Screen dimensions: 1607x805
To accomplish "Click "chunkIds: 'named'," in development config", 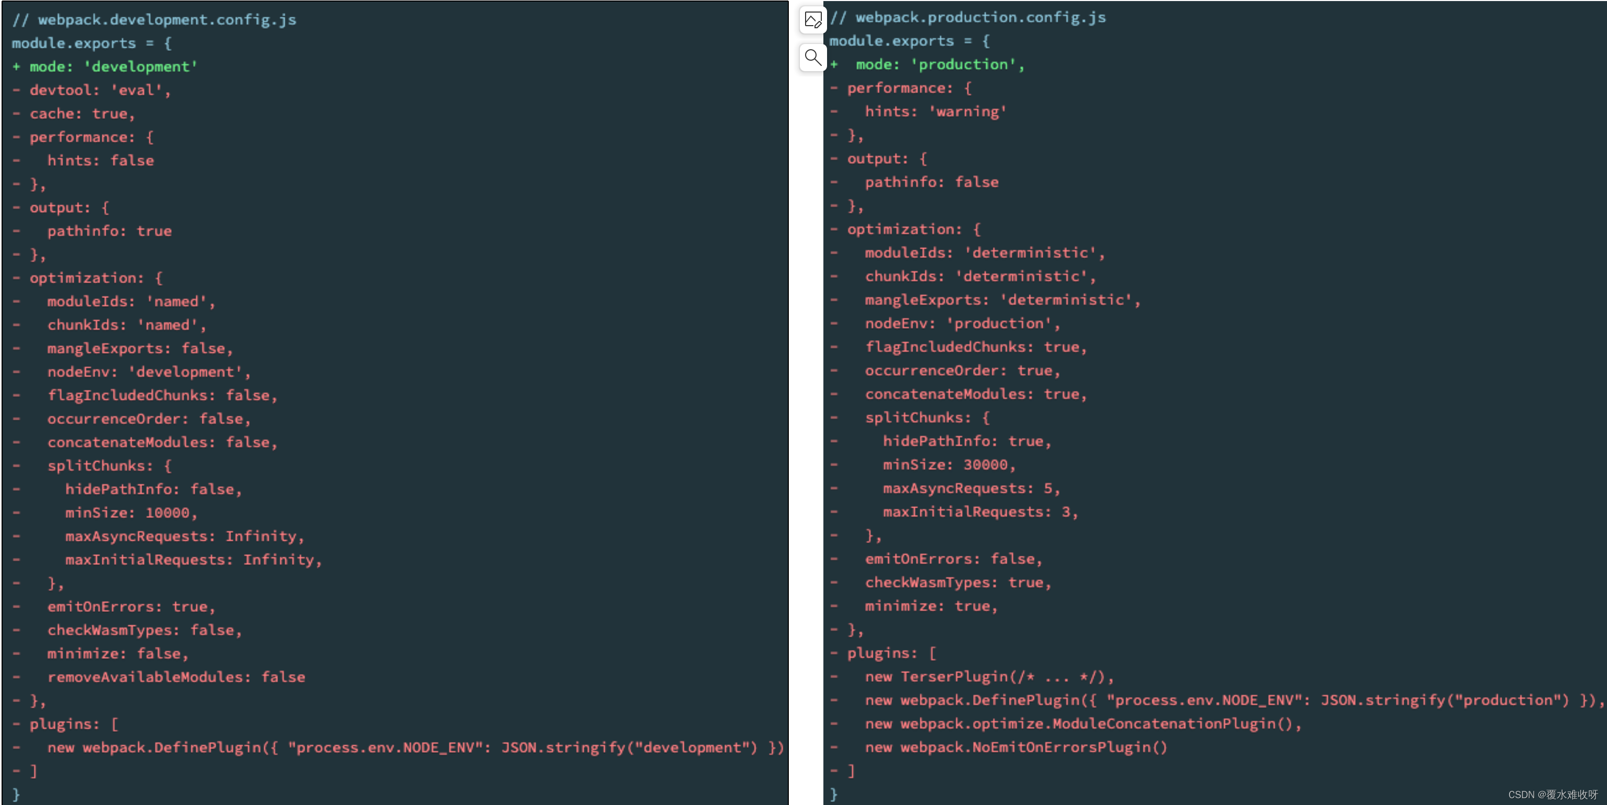I will 127,326.
